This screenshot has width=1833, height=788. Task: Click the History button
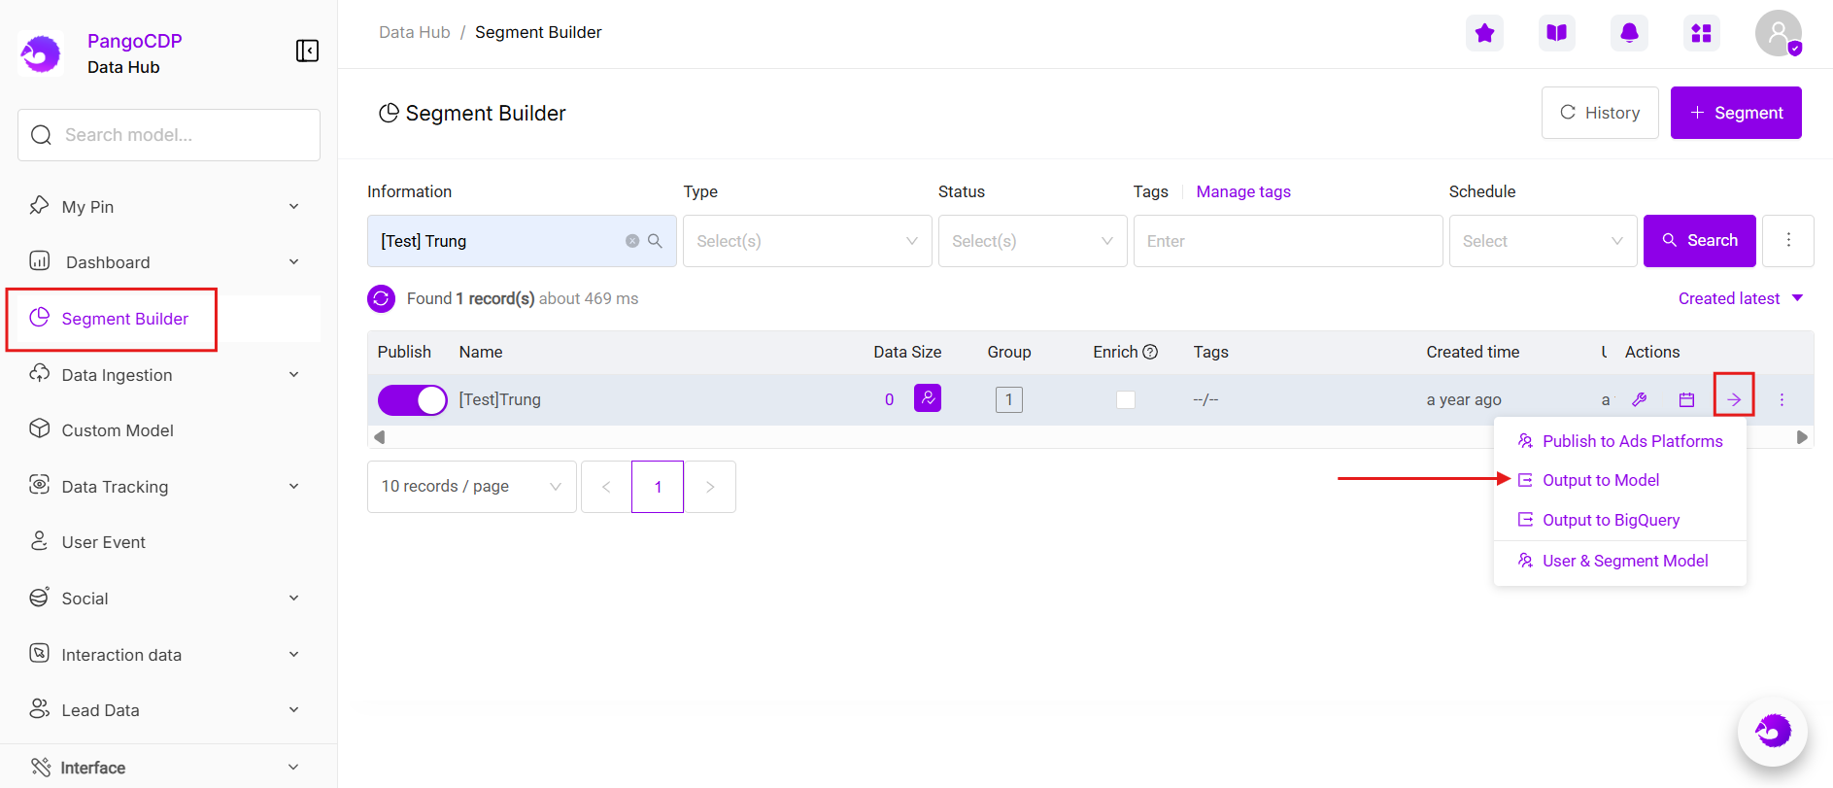[x=1600, y=113]
